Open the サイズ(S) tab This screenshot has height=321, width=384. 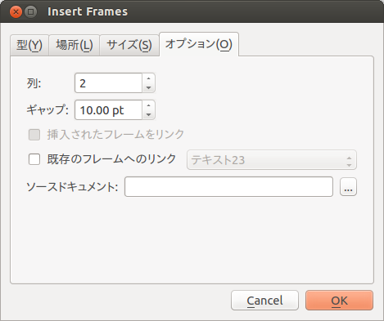129,45
